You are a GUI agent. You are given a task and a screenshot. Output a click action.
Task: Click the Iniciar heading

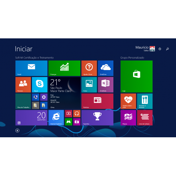pyautogui.click(x=24, y=49)
